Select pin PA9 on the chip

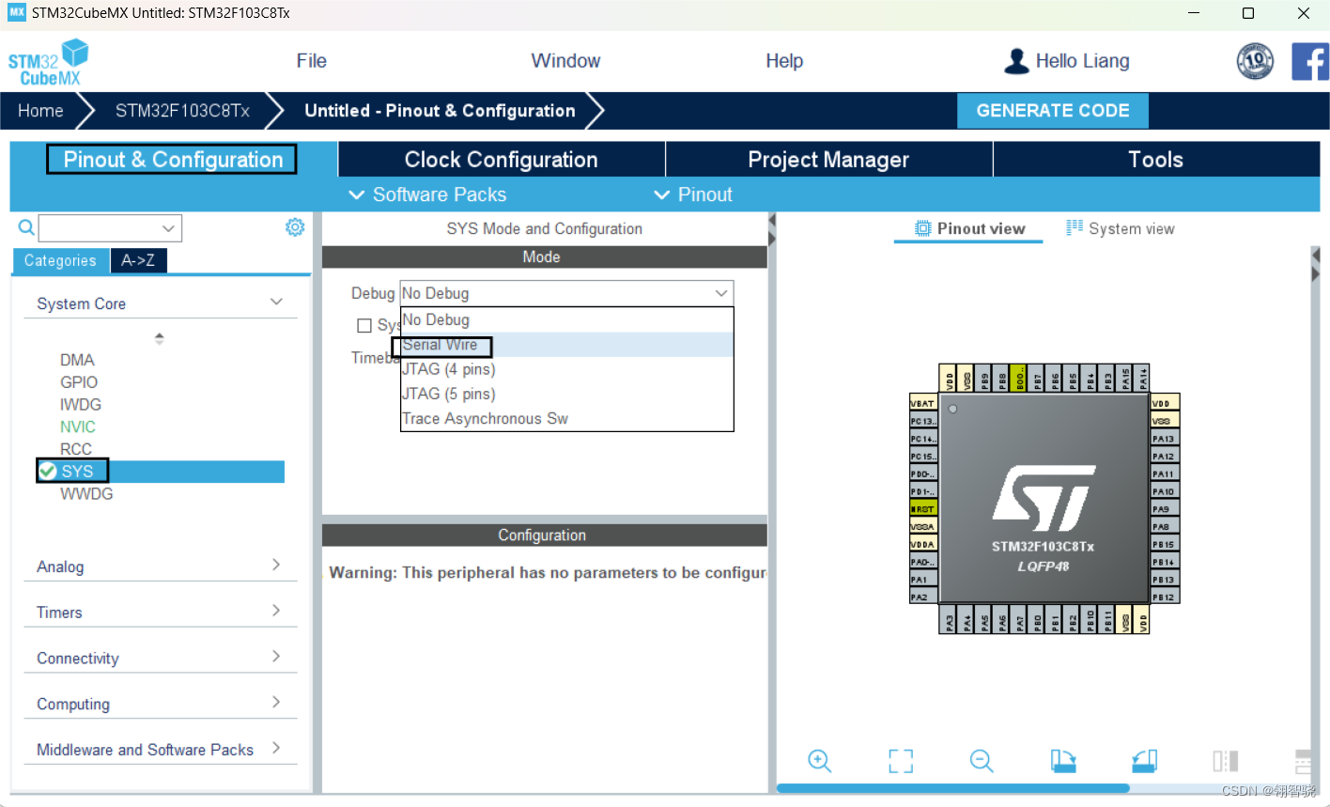tap(1165, 509)
